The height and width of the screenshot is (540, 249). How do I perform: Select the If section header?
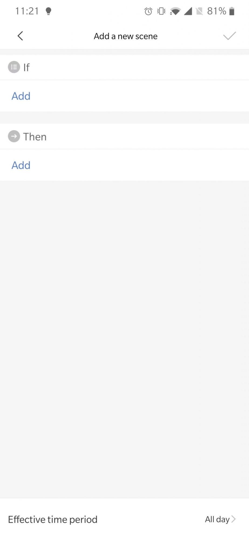[x=26, y=67]
